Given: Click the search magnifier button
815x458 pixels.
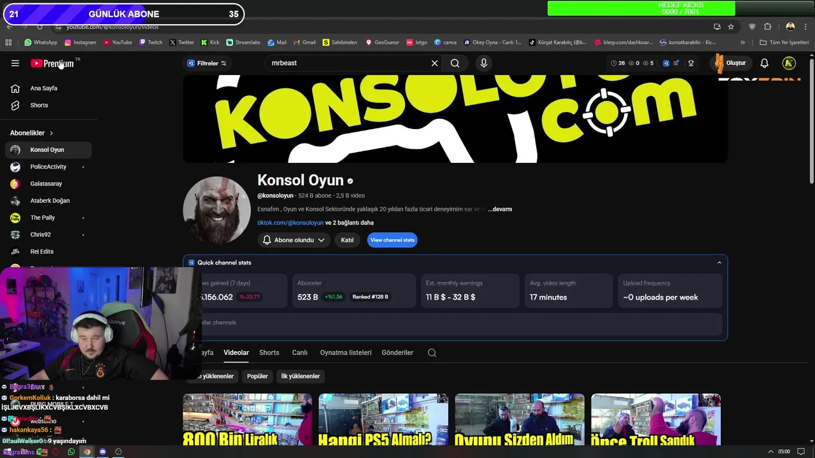Looking at the screenshot, I should coord(455,63).
